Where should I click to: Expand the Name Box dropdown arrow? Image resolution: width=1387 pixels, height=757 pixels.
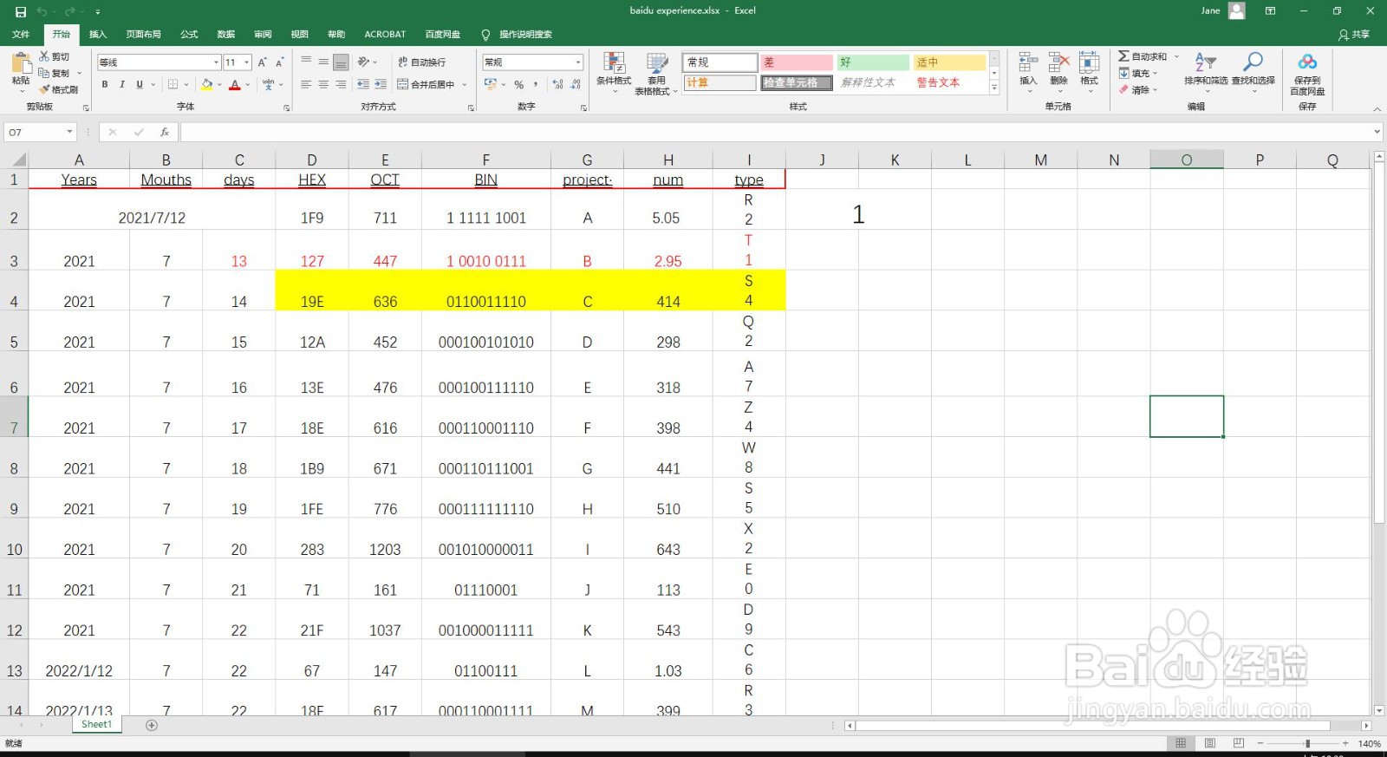[69, 132]
